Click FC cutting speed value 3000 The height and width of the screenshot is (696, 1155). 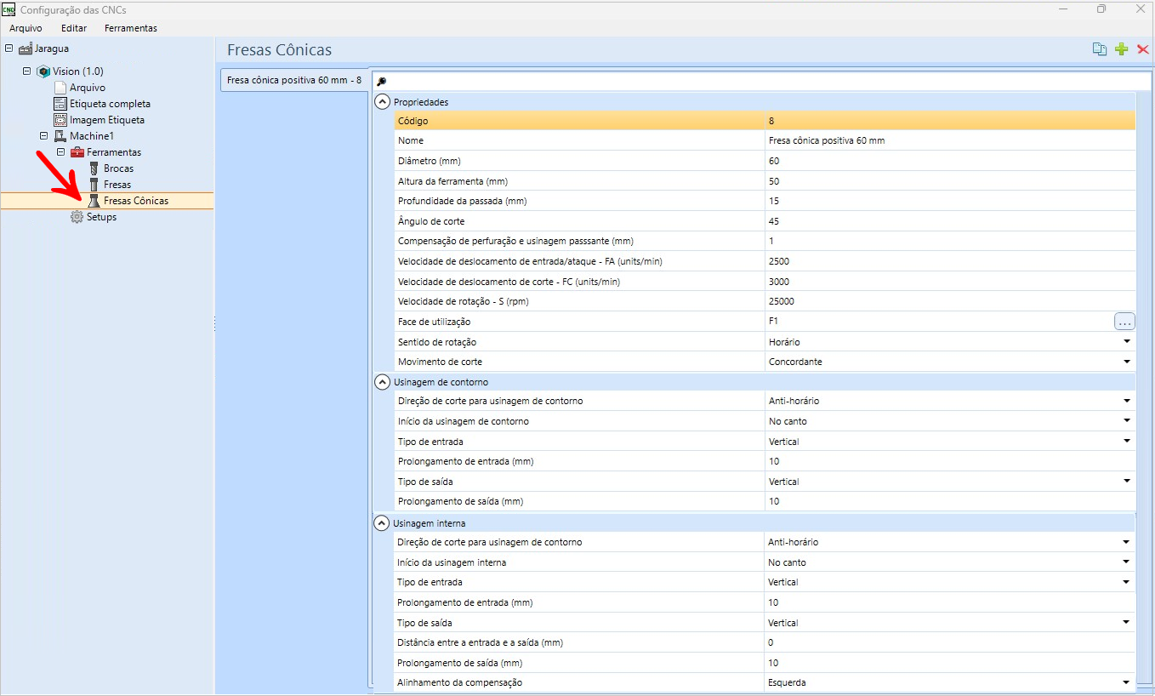pyautogui.click(x=950, y=282)
